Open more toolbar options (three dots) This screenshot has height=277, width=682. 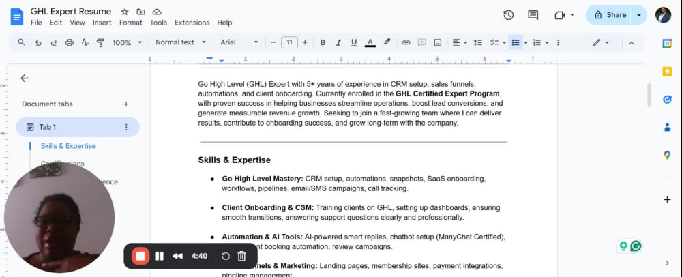(558, 42)
